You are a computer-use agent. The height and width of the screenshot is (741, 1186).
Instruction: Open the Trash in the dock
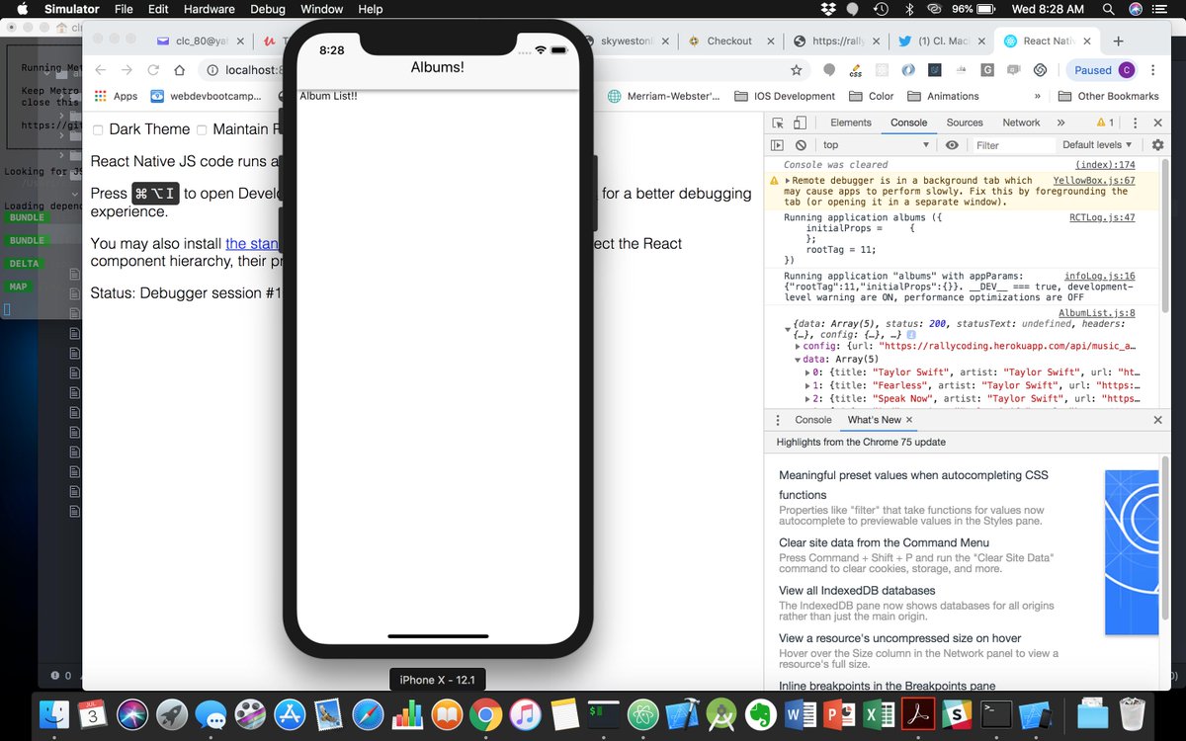[1132, 713]
